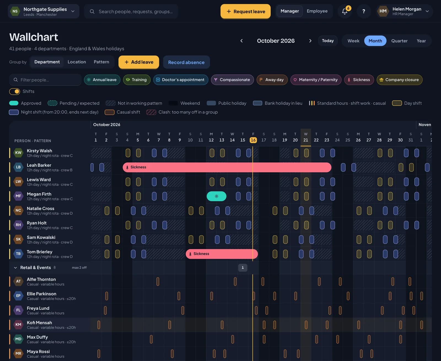Screen dimensions: 441x361
Task: Open the help question mark
Action: pyautogui.click(x=364, y=11)
